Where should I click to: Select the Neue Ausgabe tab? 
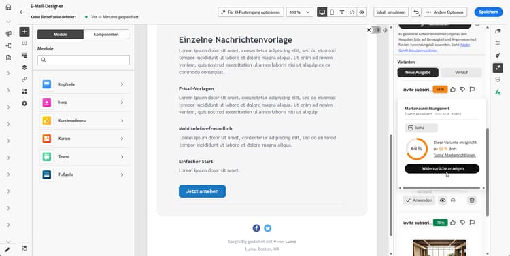(x=418, y=73)
